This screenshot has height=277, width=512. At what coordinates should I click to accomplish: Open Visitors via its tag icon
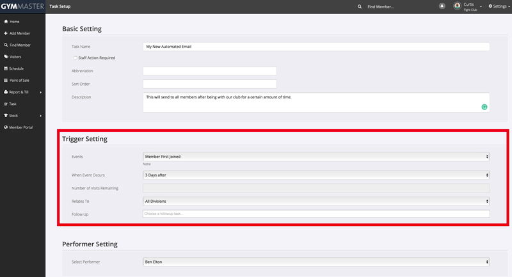(6, 57)
